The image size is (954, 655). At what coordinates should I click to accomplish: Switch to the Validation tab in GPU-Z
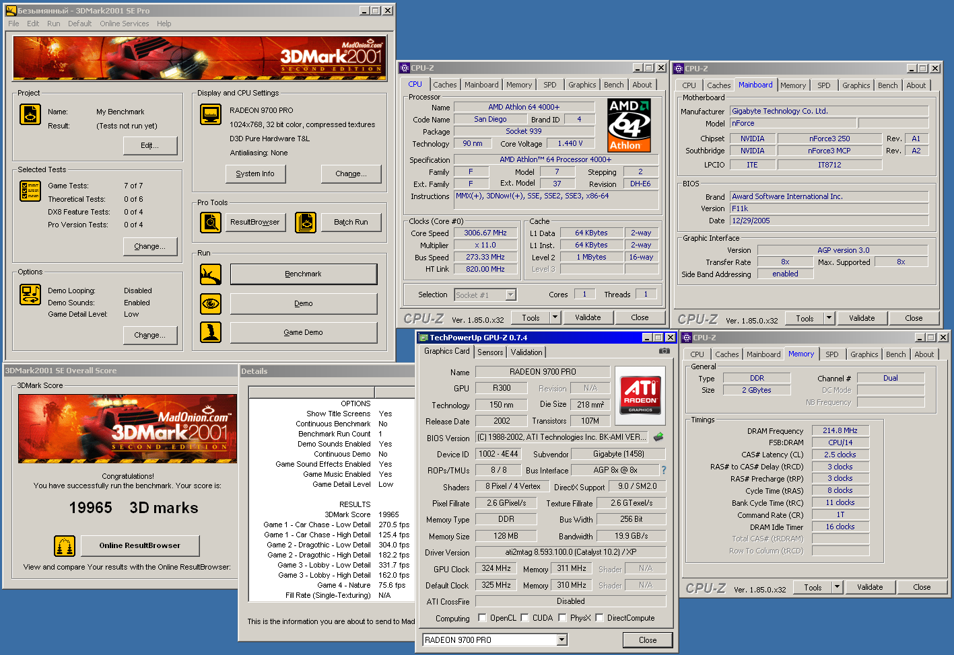(x=526, y=352)
